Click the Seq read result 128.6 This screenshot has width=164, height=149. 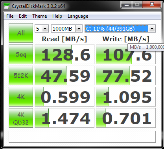tap(64, 54)
